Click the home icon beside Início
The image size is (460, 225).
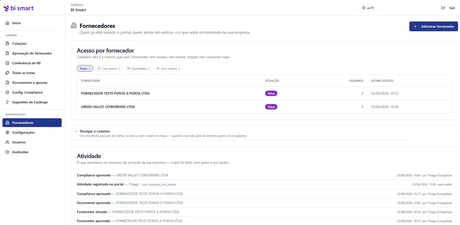coord(7,23)
